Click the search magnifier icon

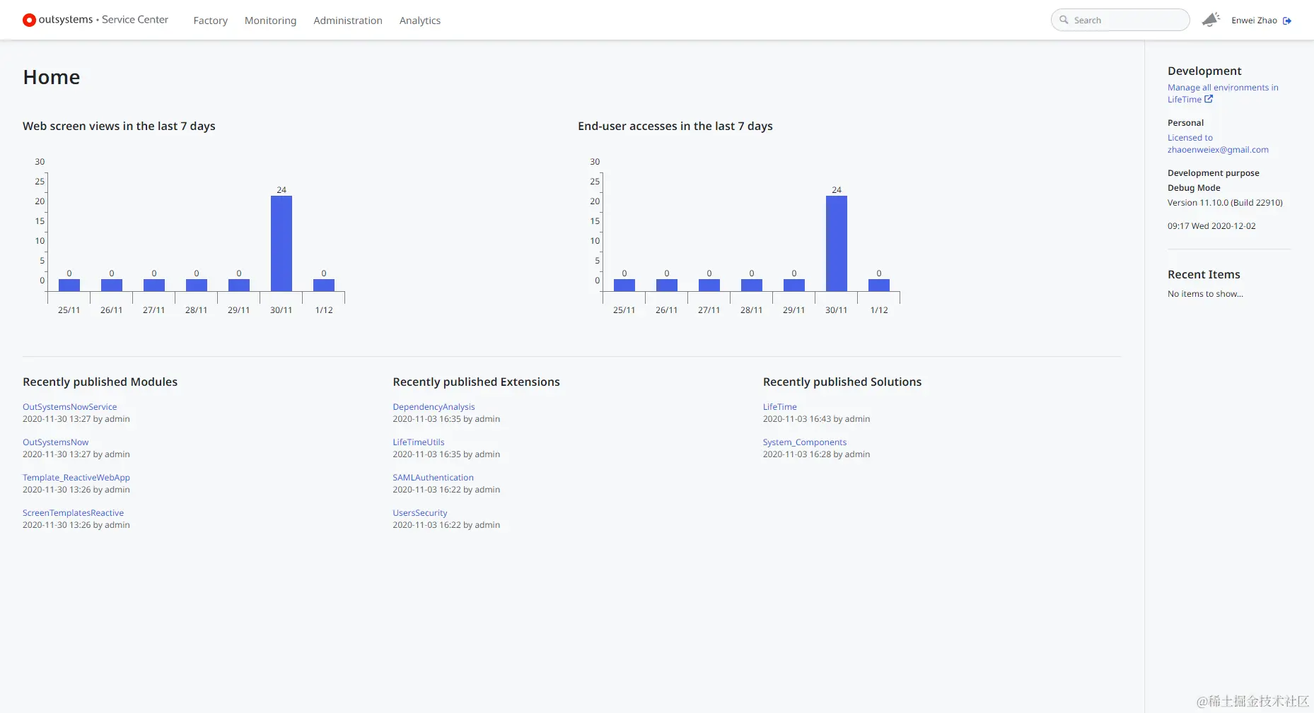(1064, 20)
